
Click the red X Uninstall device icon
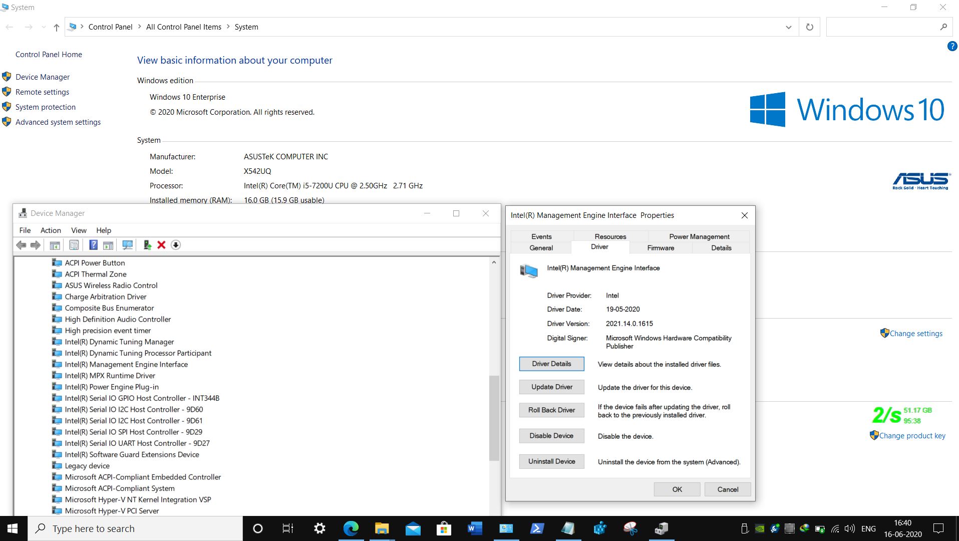[x=161, y=245]
